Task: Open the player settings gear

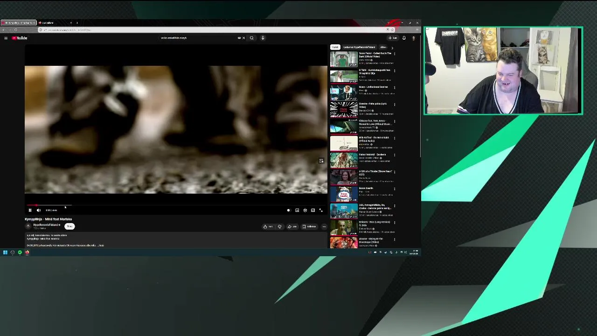Action: click(305, 210)
